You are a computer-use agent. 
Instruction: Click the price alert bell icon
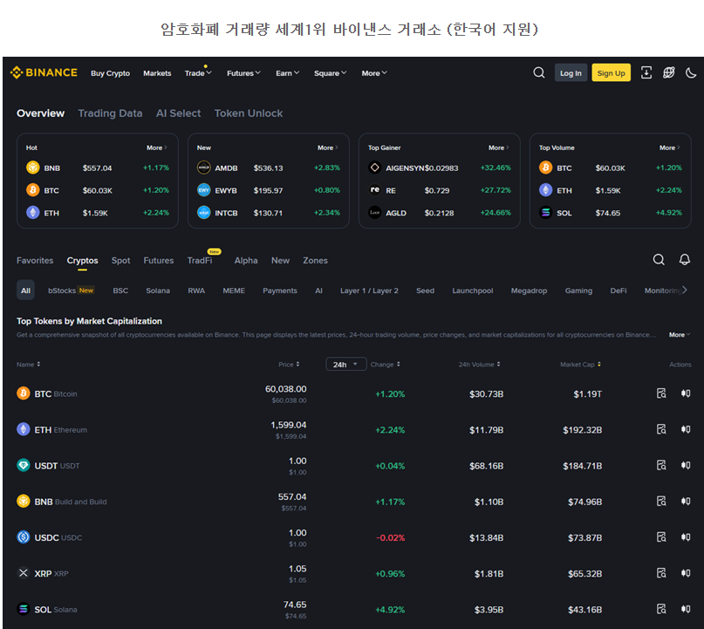pyautogui.click(x=684, y=259)
